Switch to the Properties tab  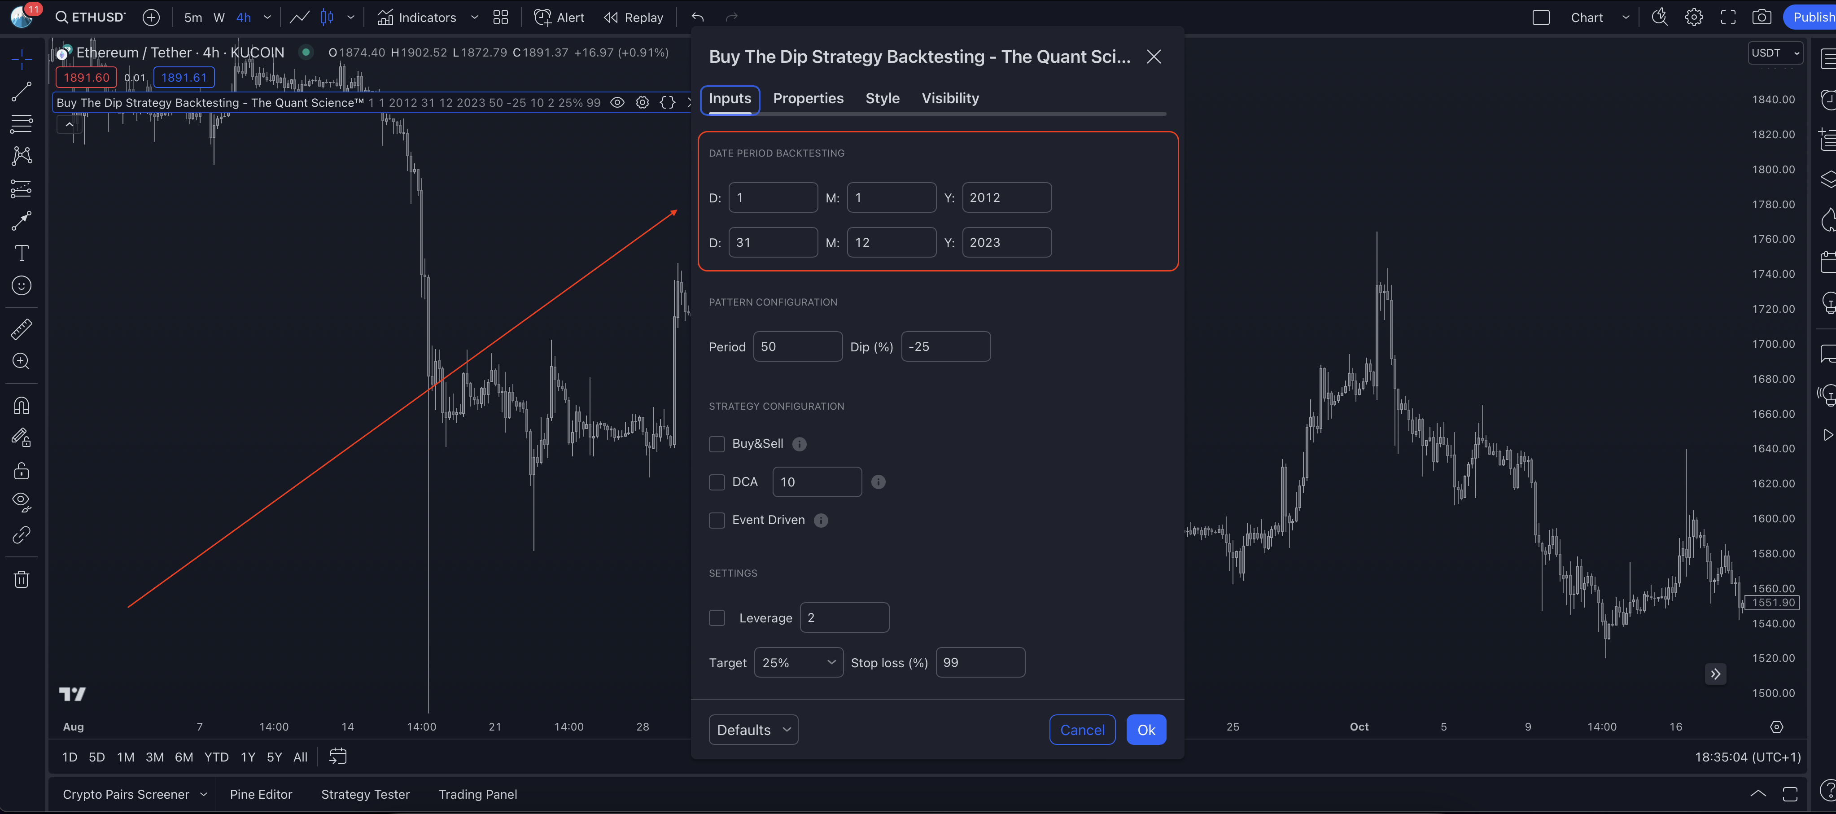tap(808, 98)
